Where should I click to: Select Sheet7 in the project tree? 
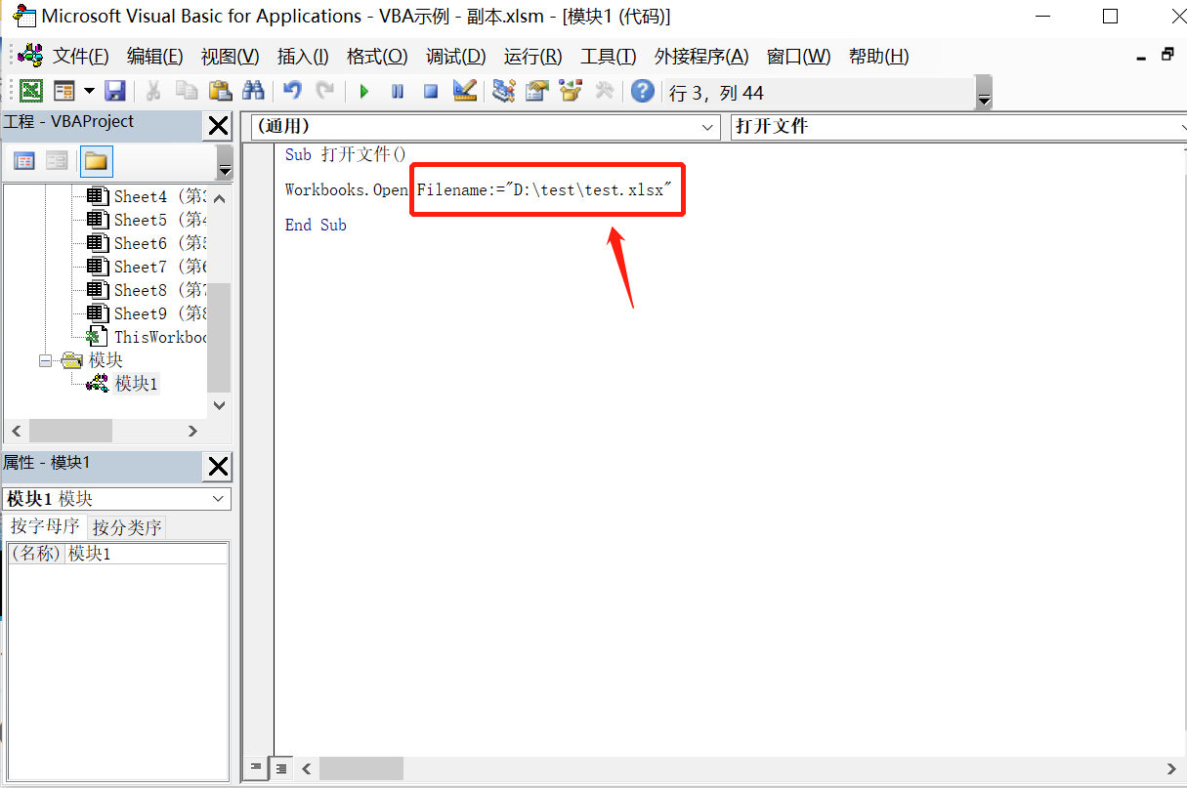[x=145, y=267]
